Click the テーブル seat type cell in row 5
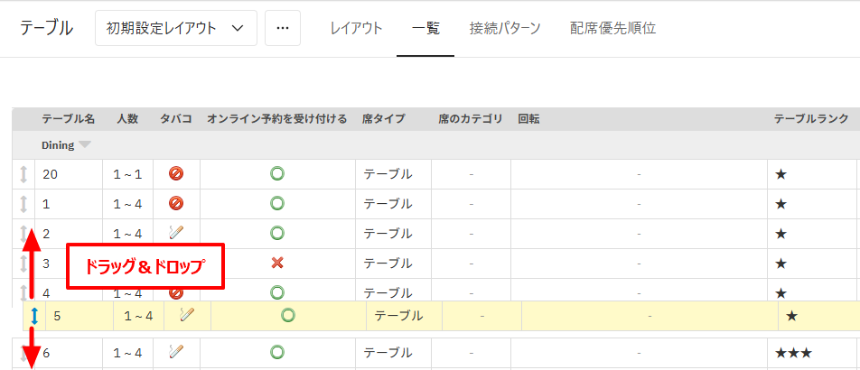The image size is (860, 370). click(x=398, y=316)
